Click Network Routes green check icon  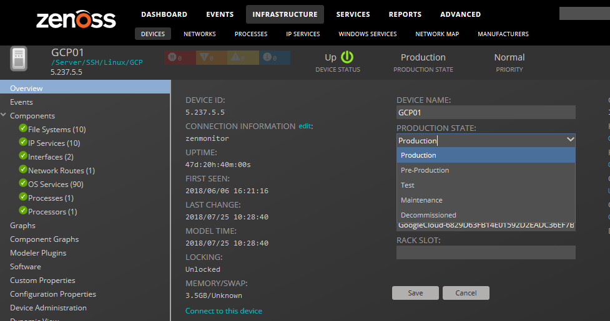coord(23,170)
